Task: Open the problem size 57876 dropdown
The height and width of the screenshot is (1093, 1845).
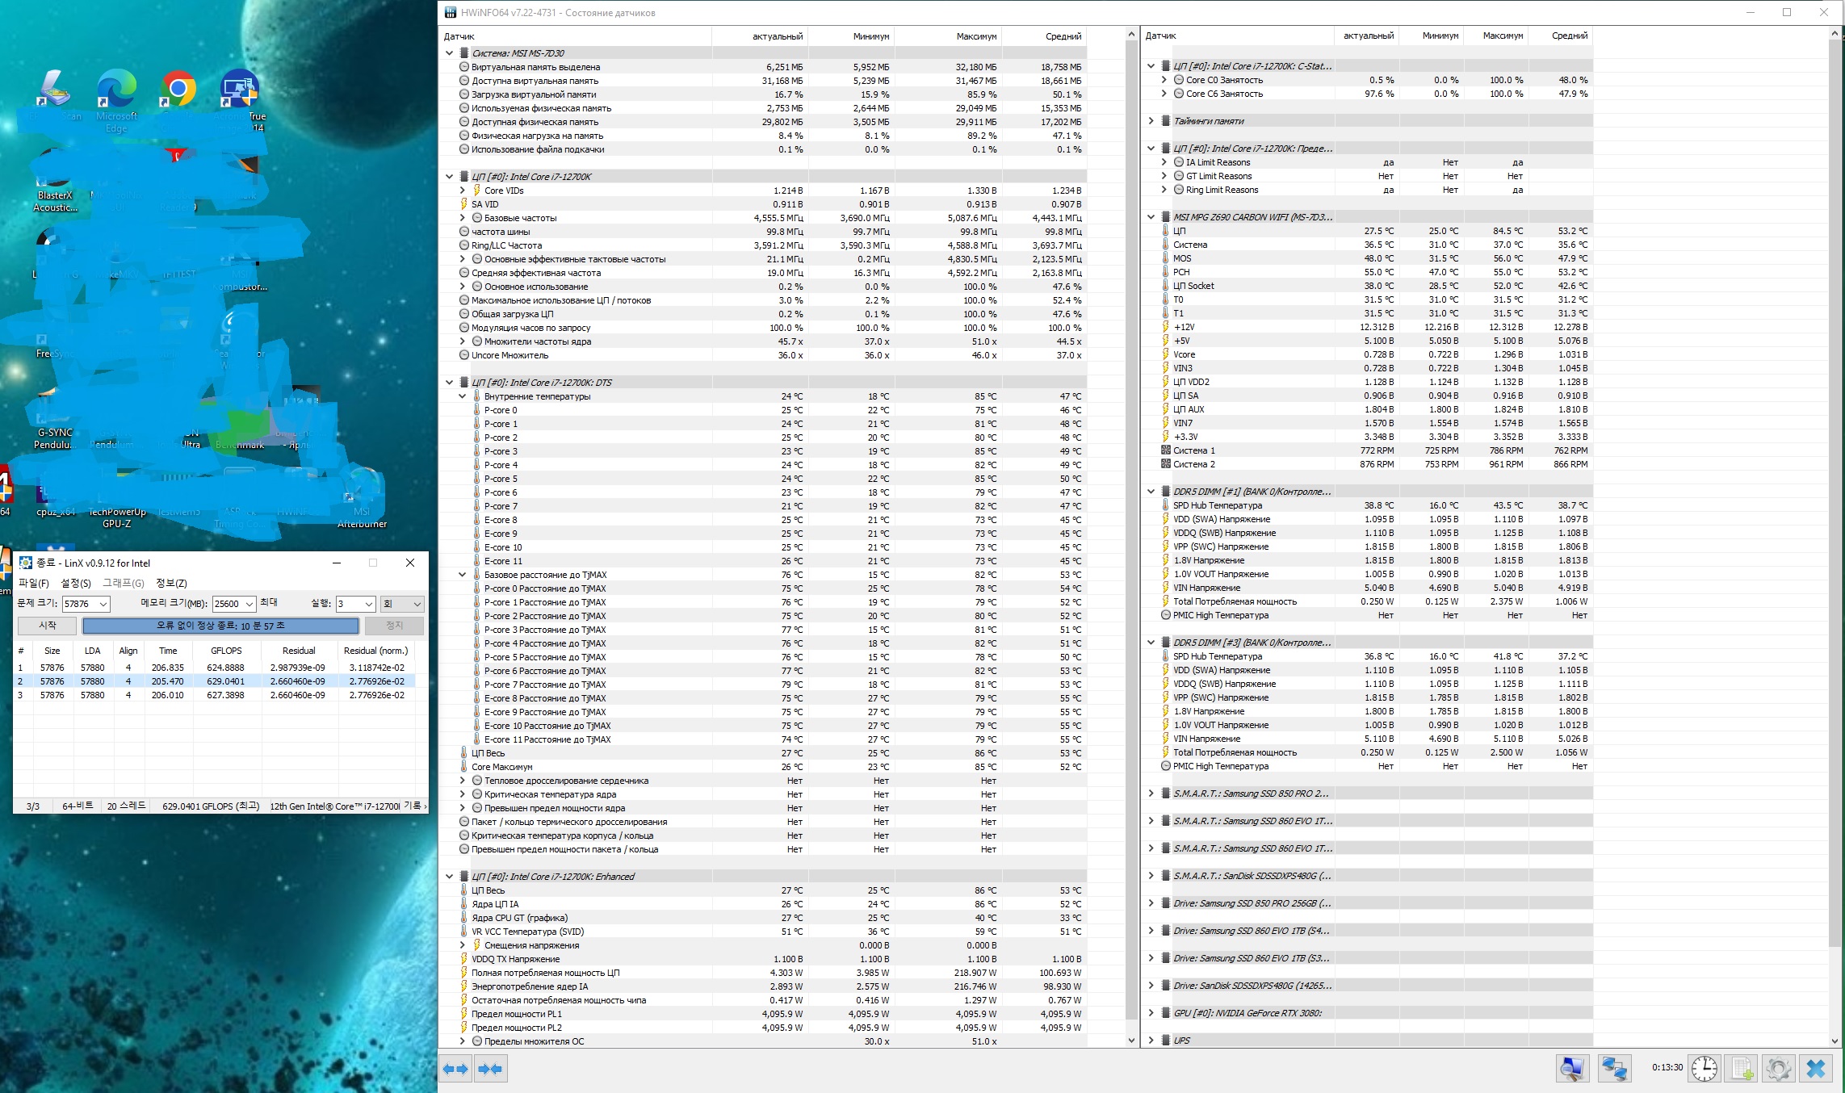Action: point(103,604)
